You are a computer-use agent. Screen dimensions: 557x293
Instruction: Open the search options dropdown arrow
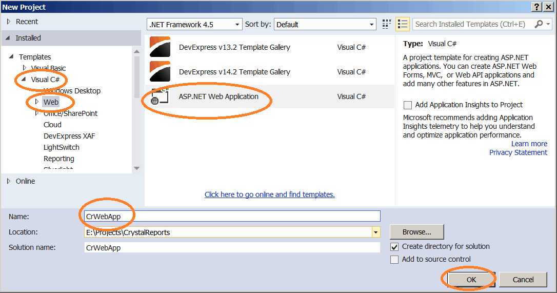click(548, 24)
